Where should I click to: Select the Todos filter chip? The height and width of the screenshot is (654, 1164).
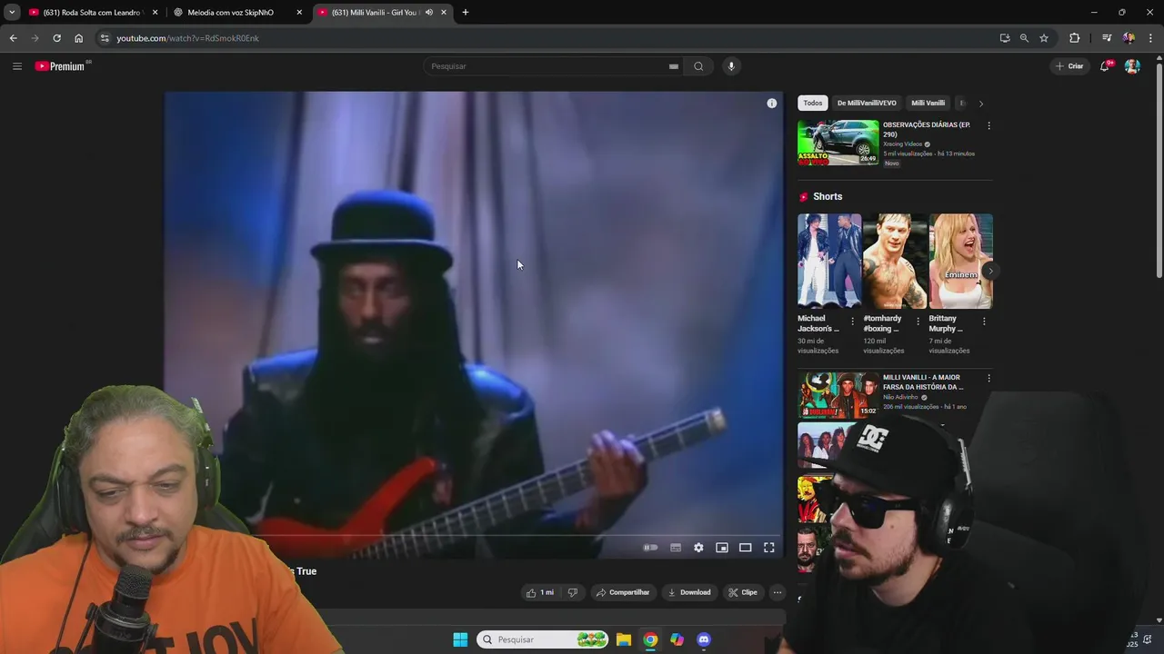[x=813, y=104]
